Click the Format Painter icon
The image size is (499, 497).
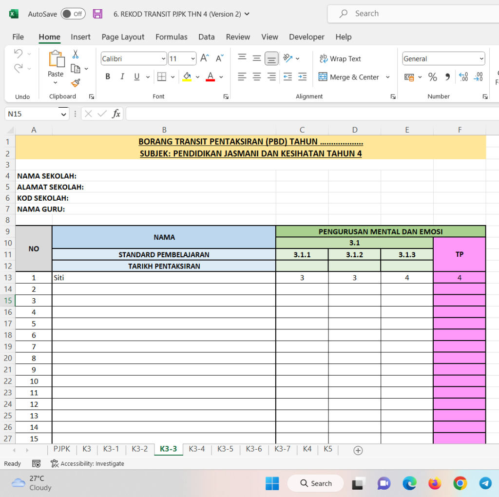point(76,83)
